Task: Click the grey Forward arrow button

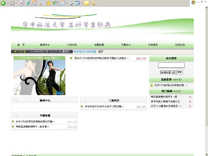Action: (x=12, y=3)
